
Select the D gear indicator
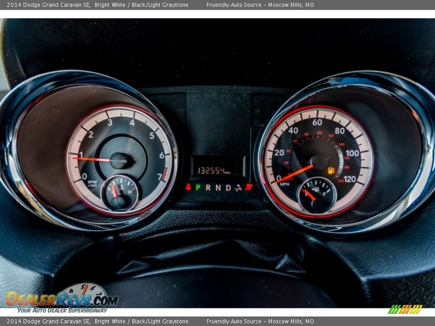(x=228, y=187)
